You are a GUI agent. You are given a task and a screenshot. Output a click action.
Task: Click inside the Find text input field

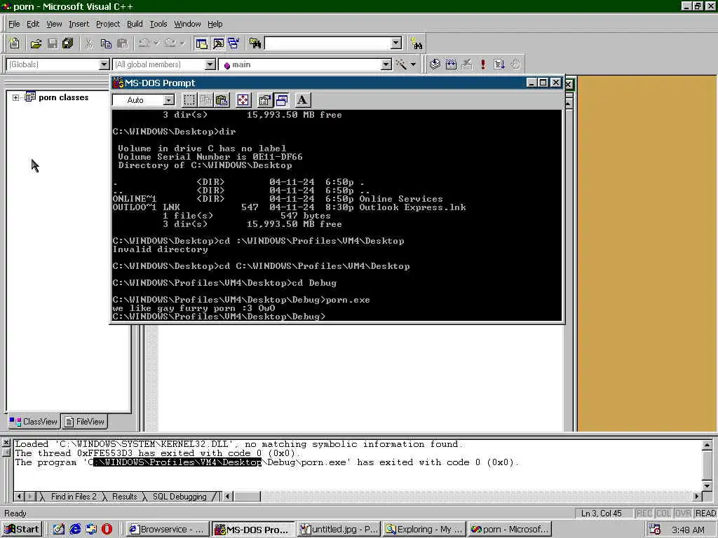point(328,43)
